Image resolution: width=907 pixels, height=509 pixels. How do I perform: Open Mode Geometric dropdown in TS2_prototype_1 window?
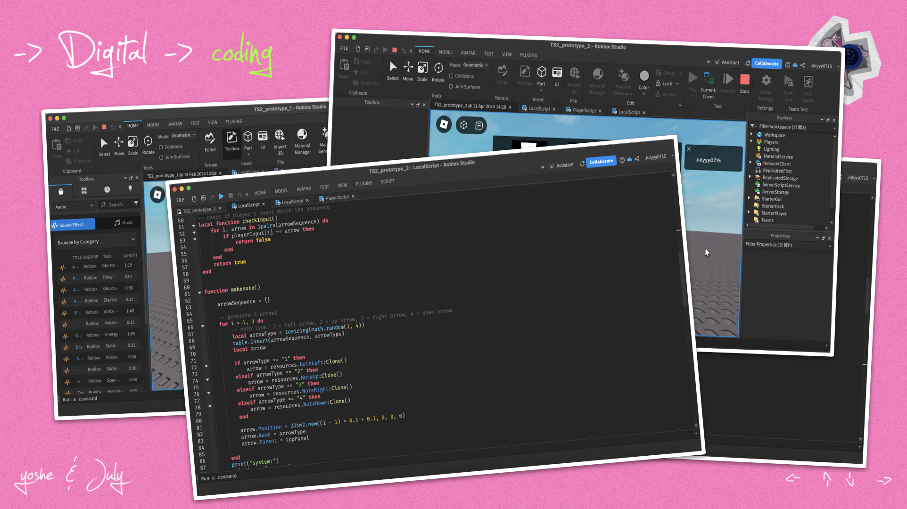(183, 135)
